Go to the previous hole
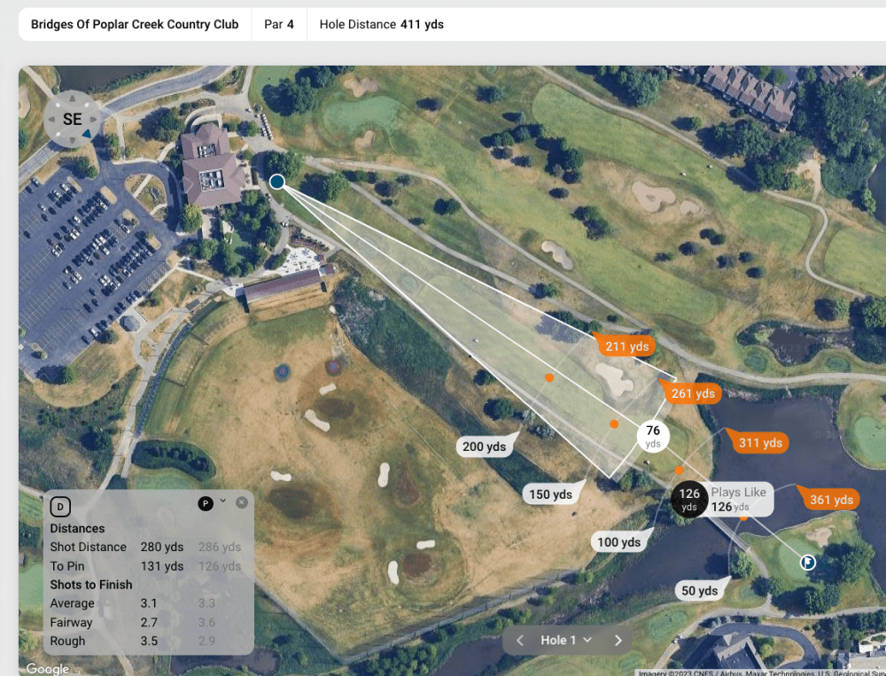Image resolution: width=886 pixels, height=676 pixels. coord(520,641)
